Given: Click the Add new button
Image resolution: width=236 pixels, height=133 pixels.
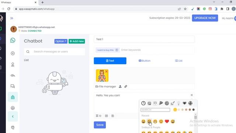Looking at the screenshot, I should point(77,41).
